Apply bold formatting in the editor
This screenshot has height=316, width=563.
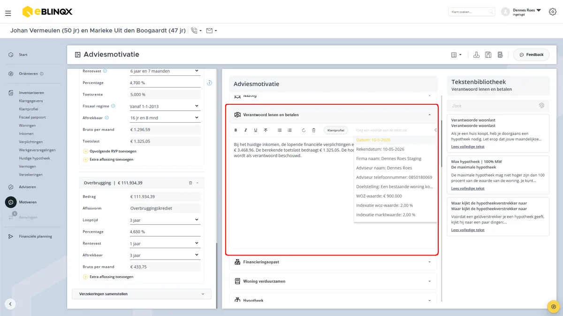pos(236,130)
